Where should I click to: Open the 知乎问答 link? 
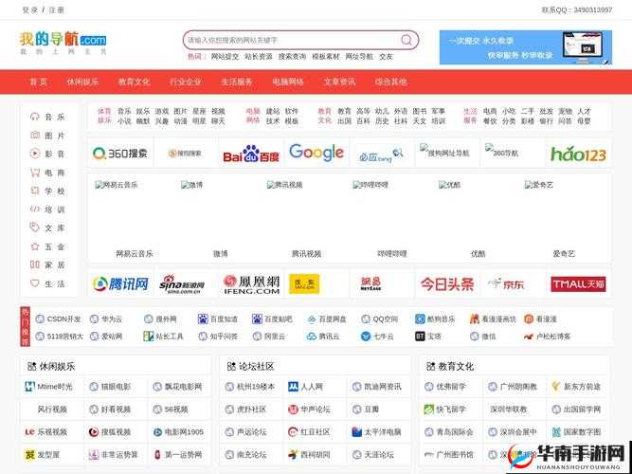pos(218,336)
